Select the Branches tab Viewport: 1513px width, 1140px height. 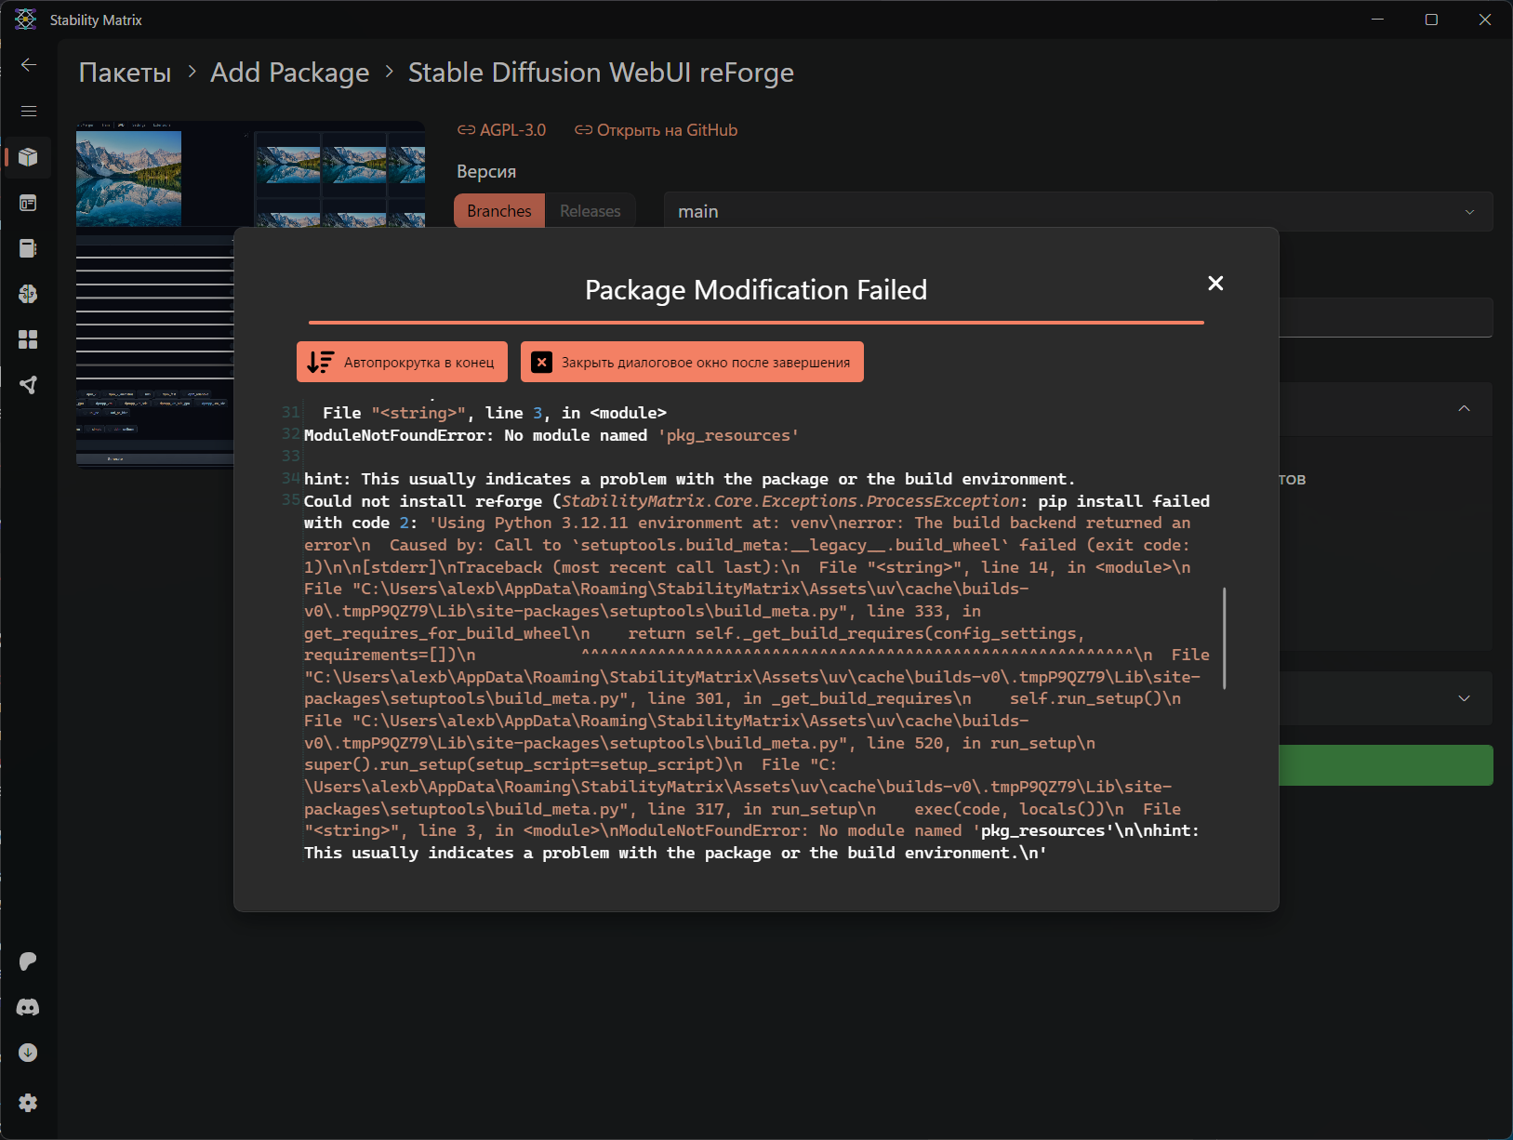tap(499, 211)
